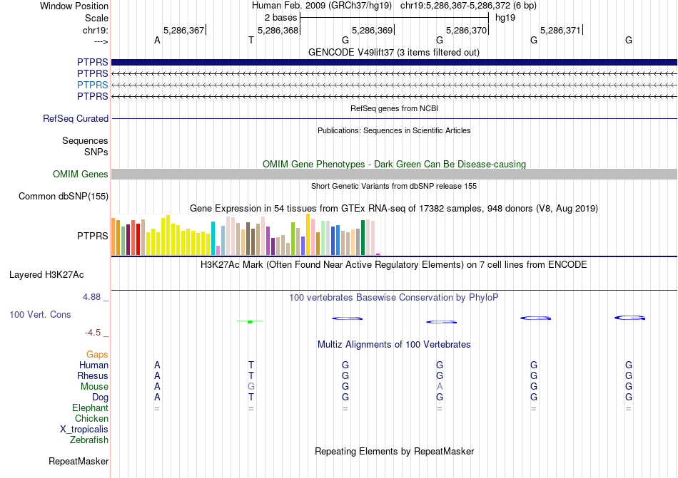Click the -4.5 PhyloP lower scale value
Image resolution: width=678 pixels, height=478 pixels.
coord(93,332)
